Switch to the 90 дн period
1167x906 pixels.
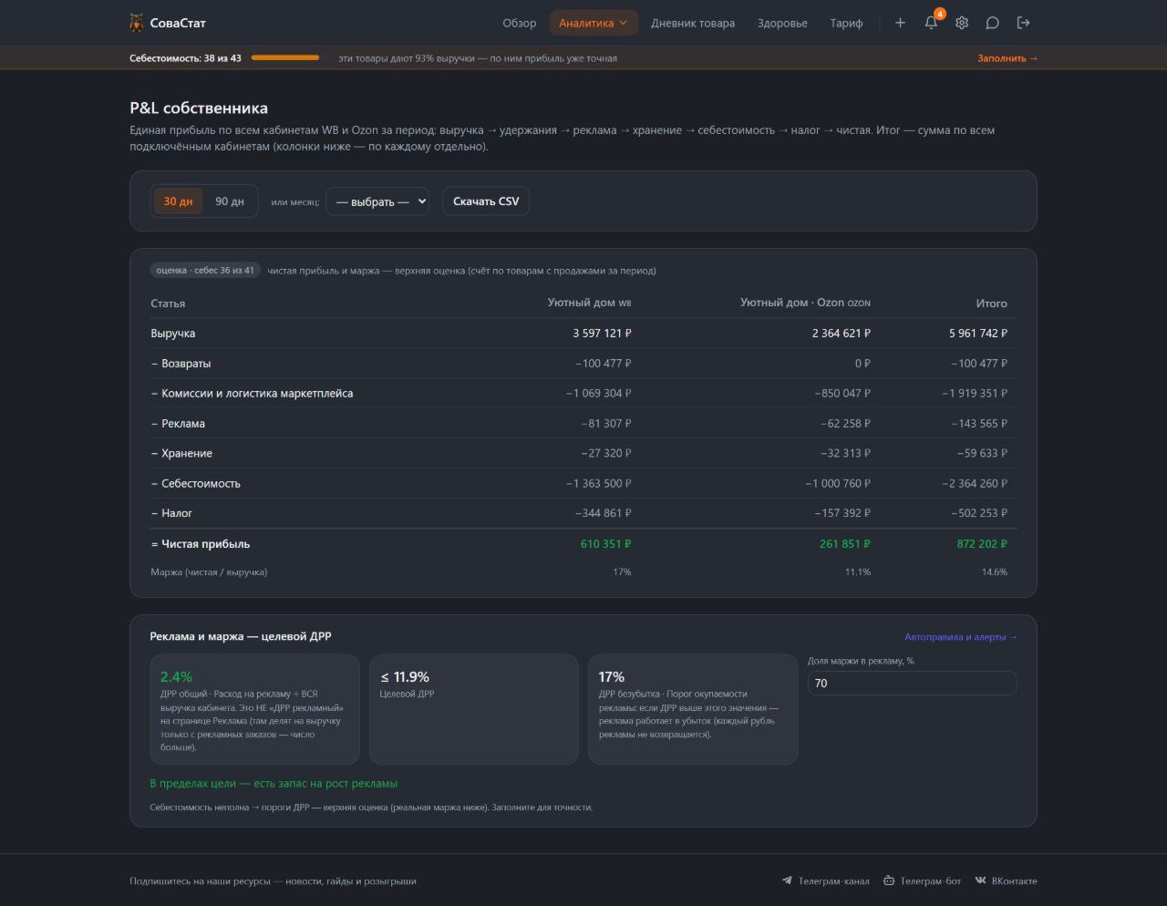(230, 201)
